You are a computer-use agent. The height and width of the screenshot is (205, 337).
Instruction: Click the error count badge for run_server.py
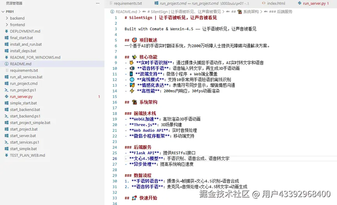[99, 96]
